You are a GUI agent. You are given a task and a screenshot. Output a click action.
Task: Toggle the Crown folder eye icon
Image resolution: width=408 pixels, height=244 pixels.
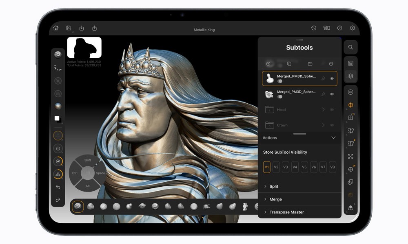point(332,125)
